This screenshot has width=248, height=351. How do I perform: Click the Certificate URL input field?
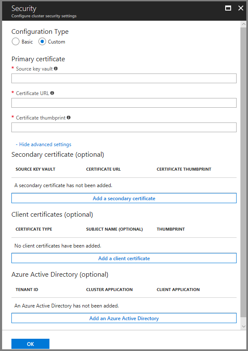(124, 103)
